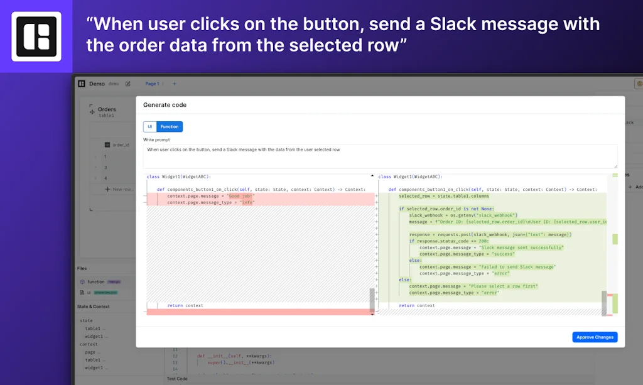Click the settings gear icon top right
This screenshot has height=385, width=643.
[639, 84]
